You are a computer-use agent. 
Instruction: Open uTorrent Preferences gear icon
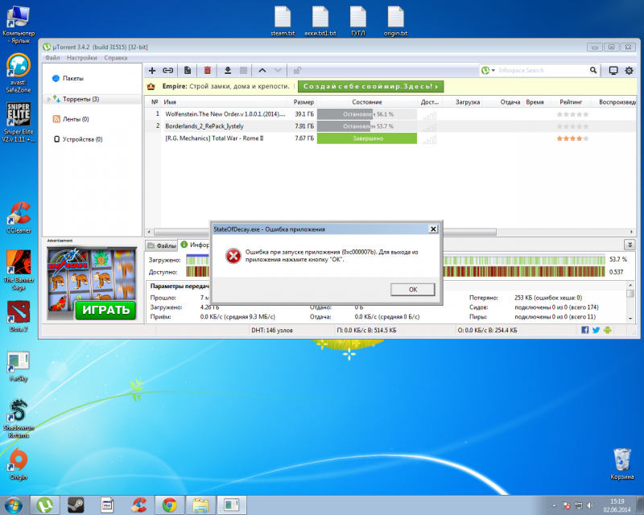point(629,71)
